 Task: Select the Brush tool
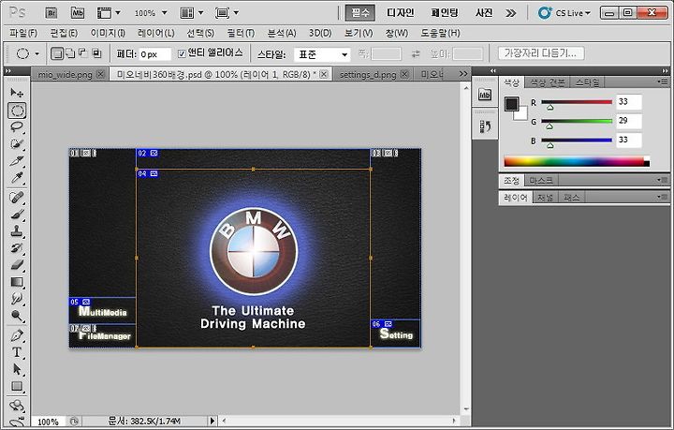pos(17,215)
